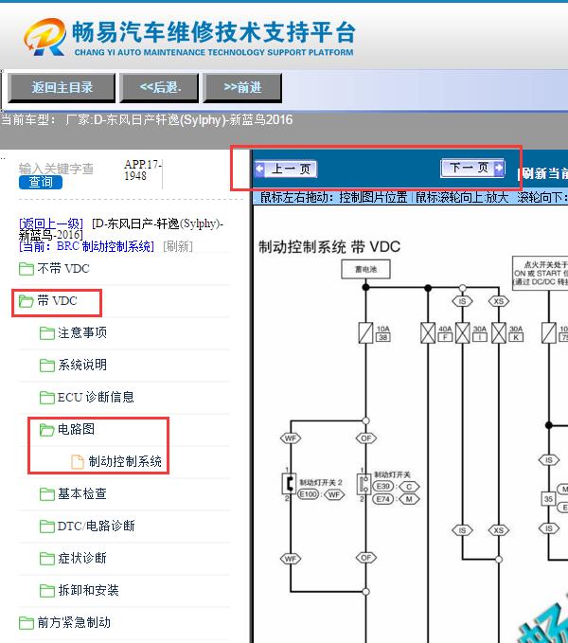Open the next page with 下一页
568x643 pixels.
472,168
